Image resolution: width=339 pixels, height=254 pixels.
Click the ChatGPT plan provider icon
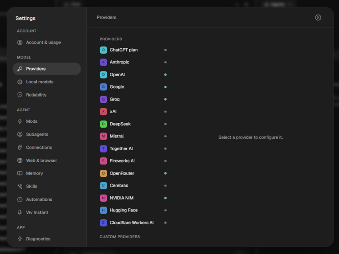tap(103, 50)
